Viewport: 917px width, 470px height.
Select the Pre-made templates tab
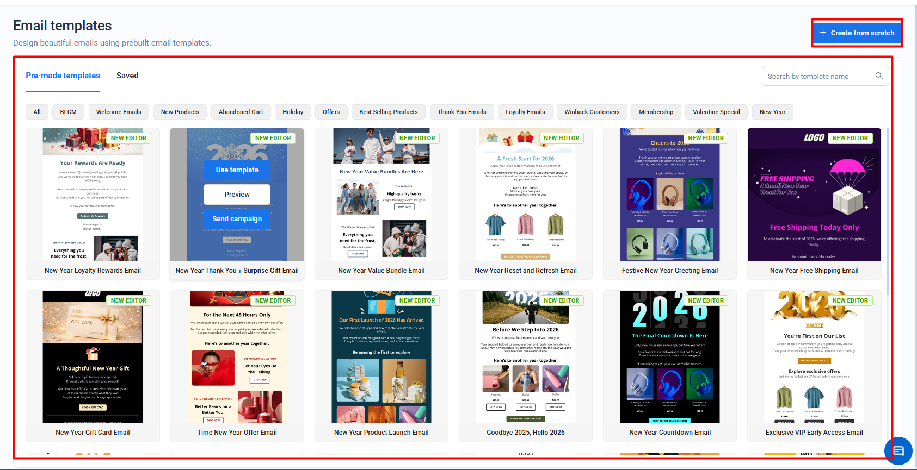click(63, 76)
